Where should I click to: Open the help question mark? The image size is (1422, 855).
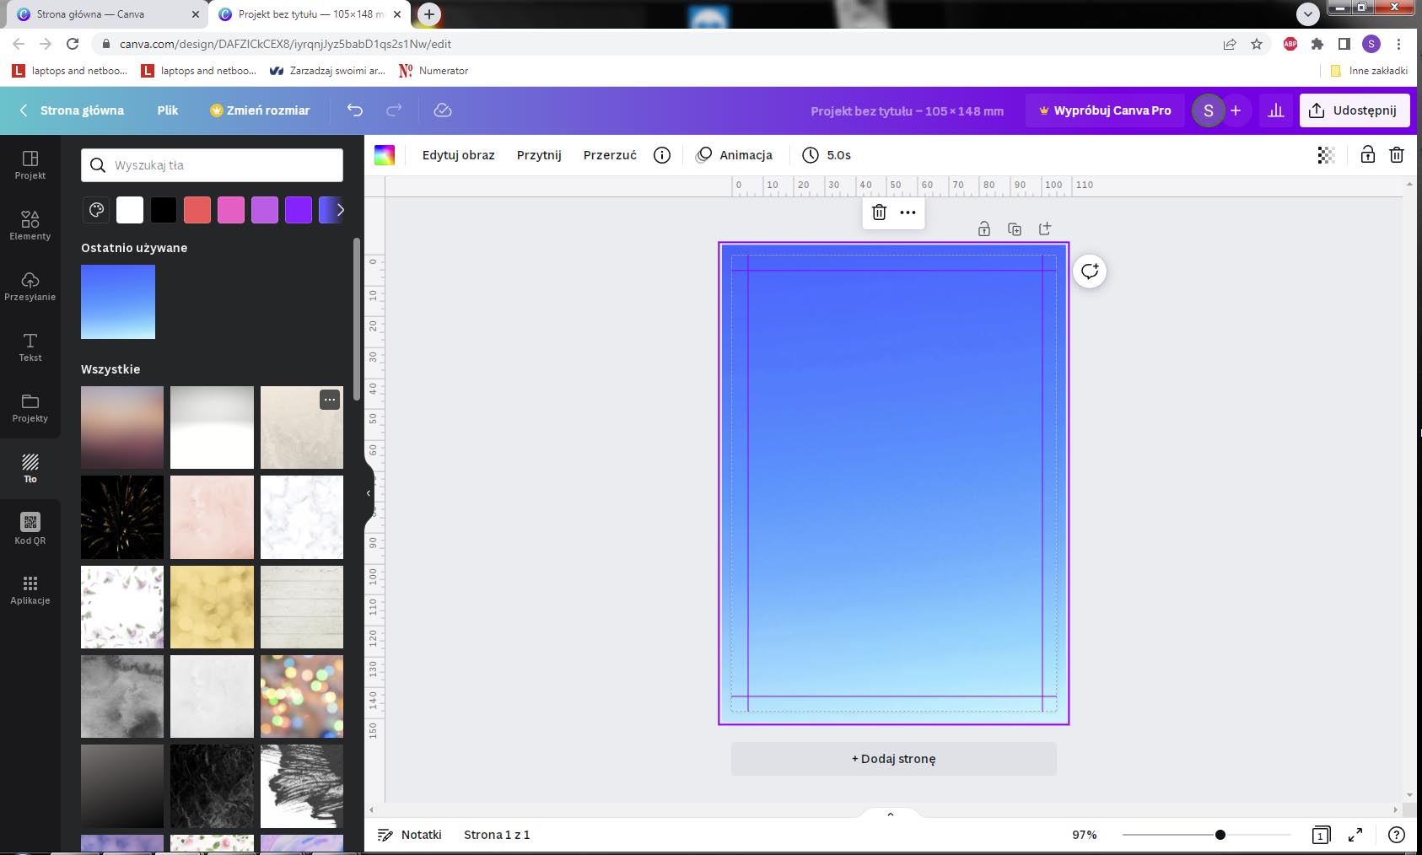click(x=1397, y=835)
